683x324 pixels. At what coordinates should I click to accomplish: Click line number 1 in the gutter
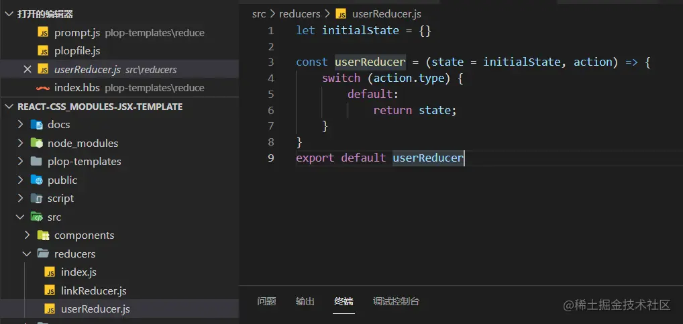(x=271, y=30)
